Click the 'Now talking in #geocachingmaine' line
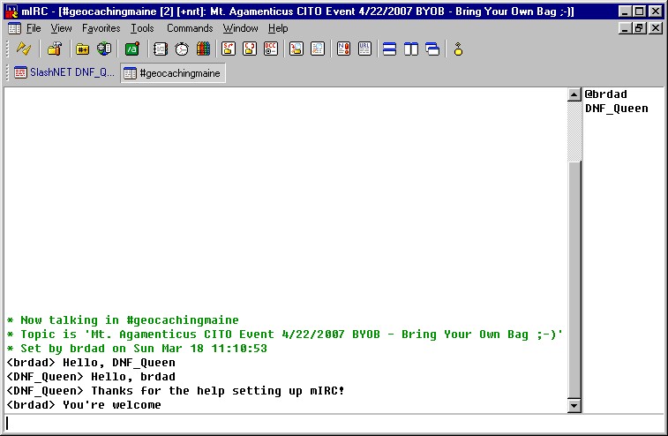Image resolution: width=668 pixels, height=436 pixels. tap(124, 320)
